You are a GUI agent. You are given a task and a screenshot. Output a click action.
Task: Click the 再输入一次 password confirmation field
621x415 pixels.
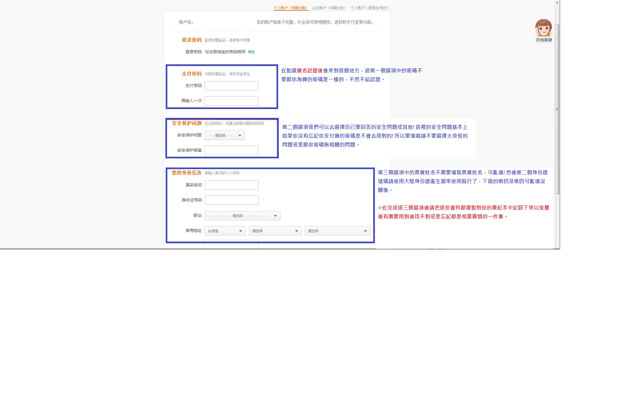(x=231, y=101)
